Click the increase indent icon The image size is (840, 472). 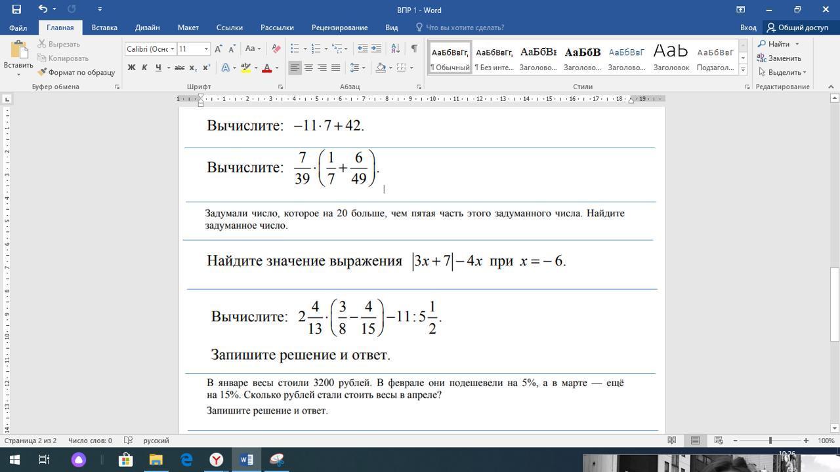pyautogui.click(x=376, y=49)
